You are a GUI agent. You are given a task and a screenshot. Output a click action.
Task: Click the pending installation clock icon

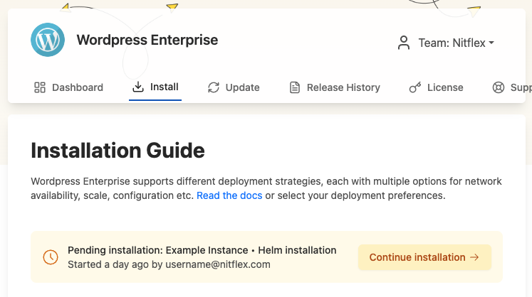point(51,257)
